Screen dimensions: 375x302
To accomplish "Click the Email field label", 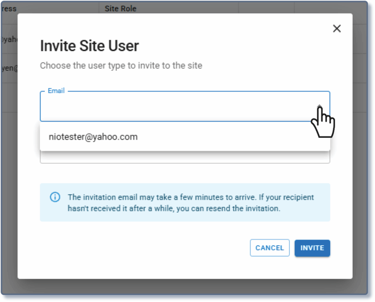I will point(56,91).
